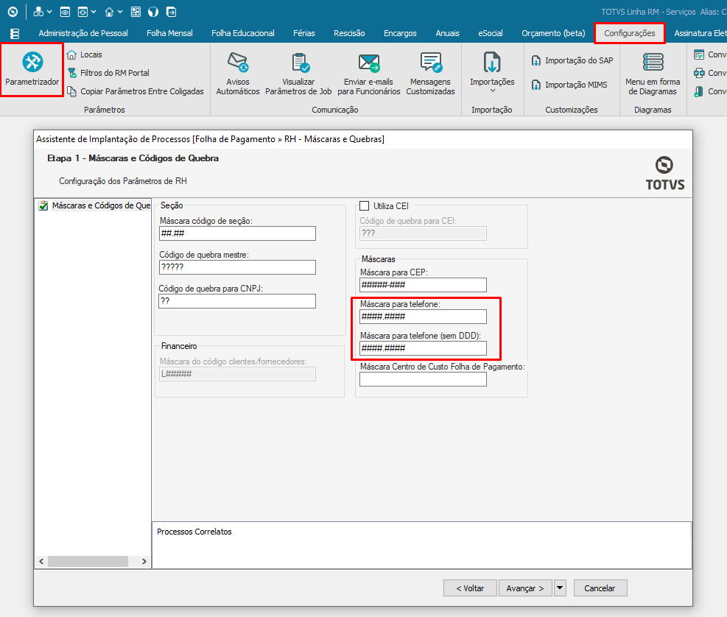Viewport: 727px width, 617px height.
Task: Click the Cancelar button
Action: (600, 588)
